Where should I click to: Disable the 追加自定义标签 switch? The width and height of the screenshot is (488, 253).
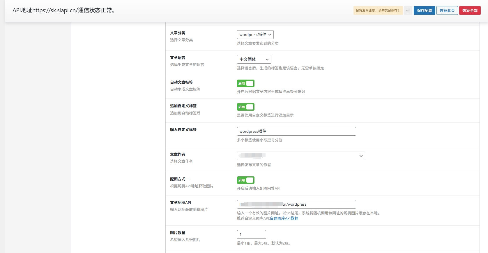(x=245, y=107)
